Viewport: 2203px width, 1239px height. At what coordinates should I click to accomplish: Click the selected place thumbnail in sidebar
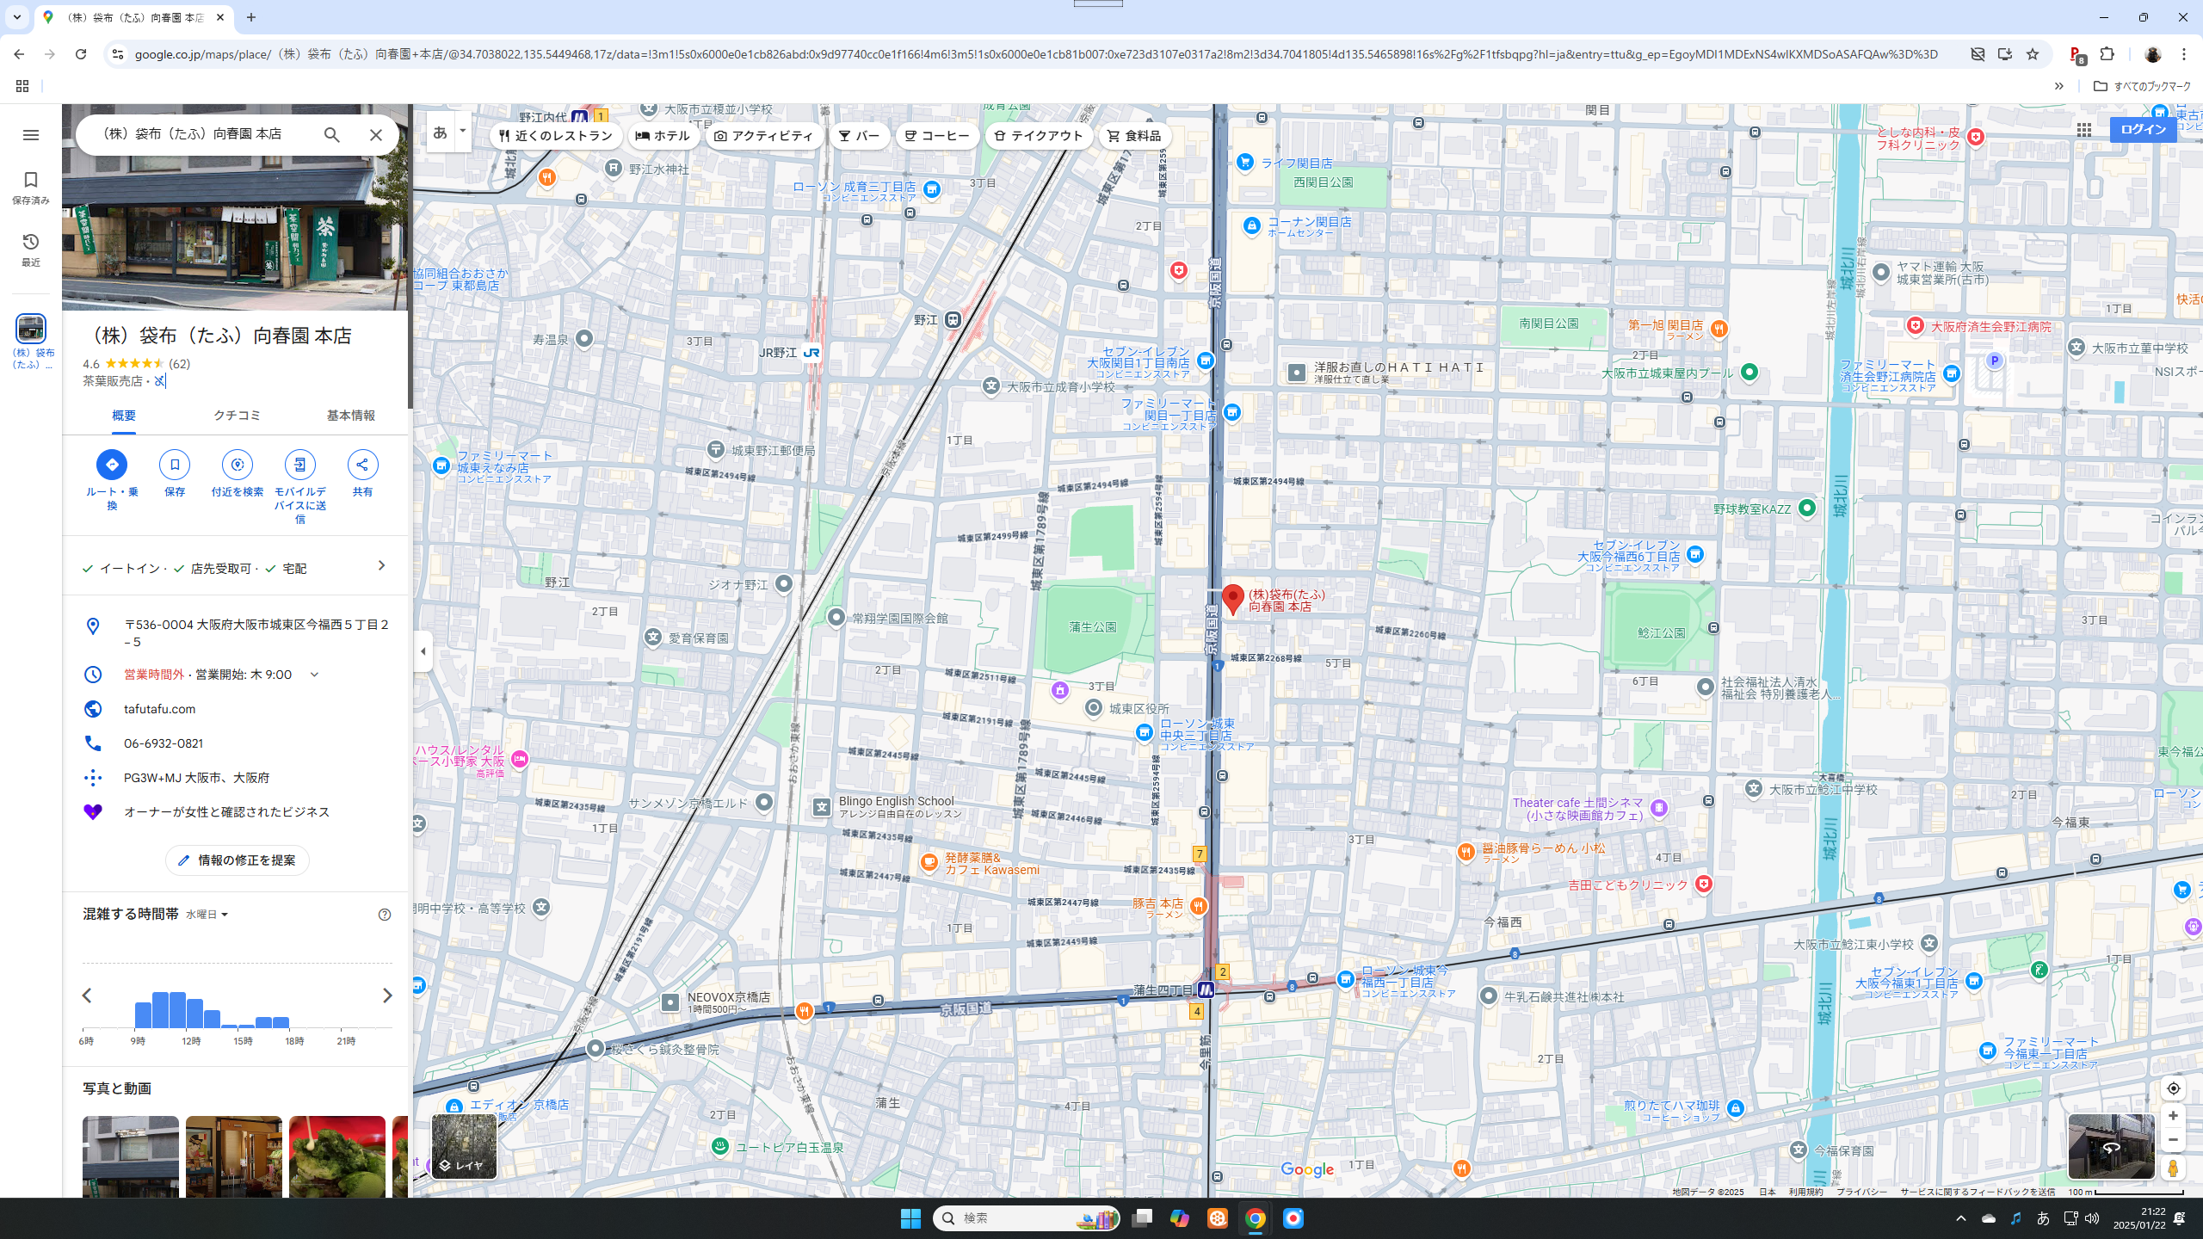[x=31, y=329]
